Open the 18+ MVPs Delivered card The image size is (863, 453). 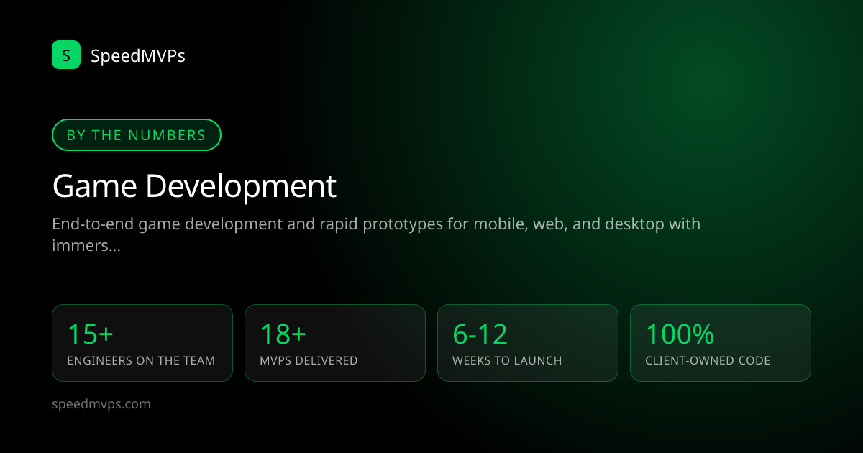pos(335,343)
